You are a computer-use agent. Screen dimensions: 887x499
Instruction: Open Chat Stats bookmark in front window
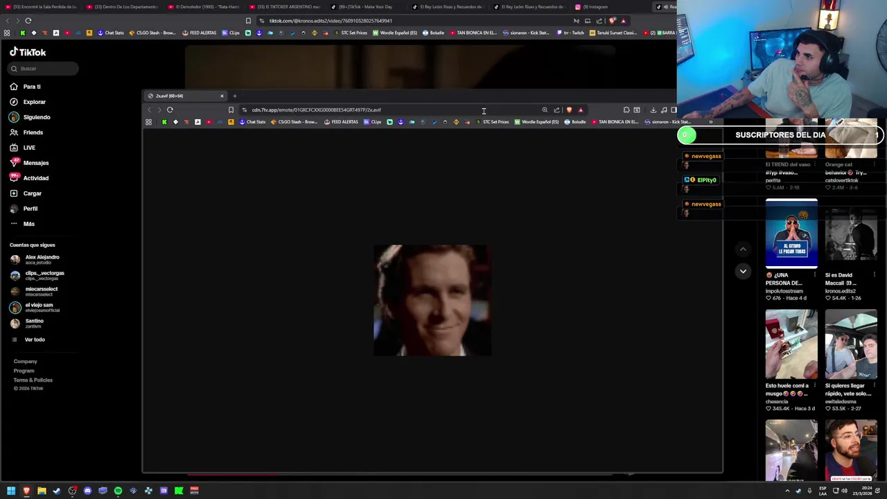pos(252,122)
